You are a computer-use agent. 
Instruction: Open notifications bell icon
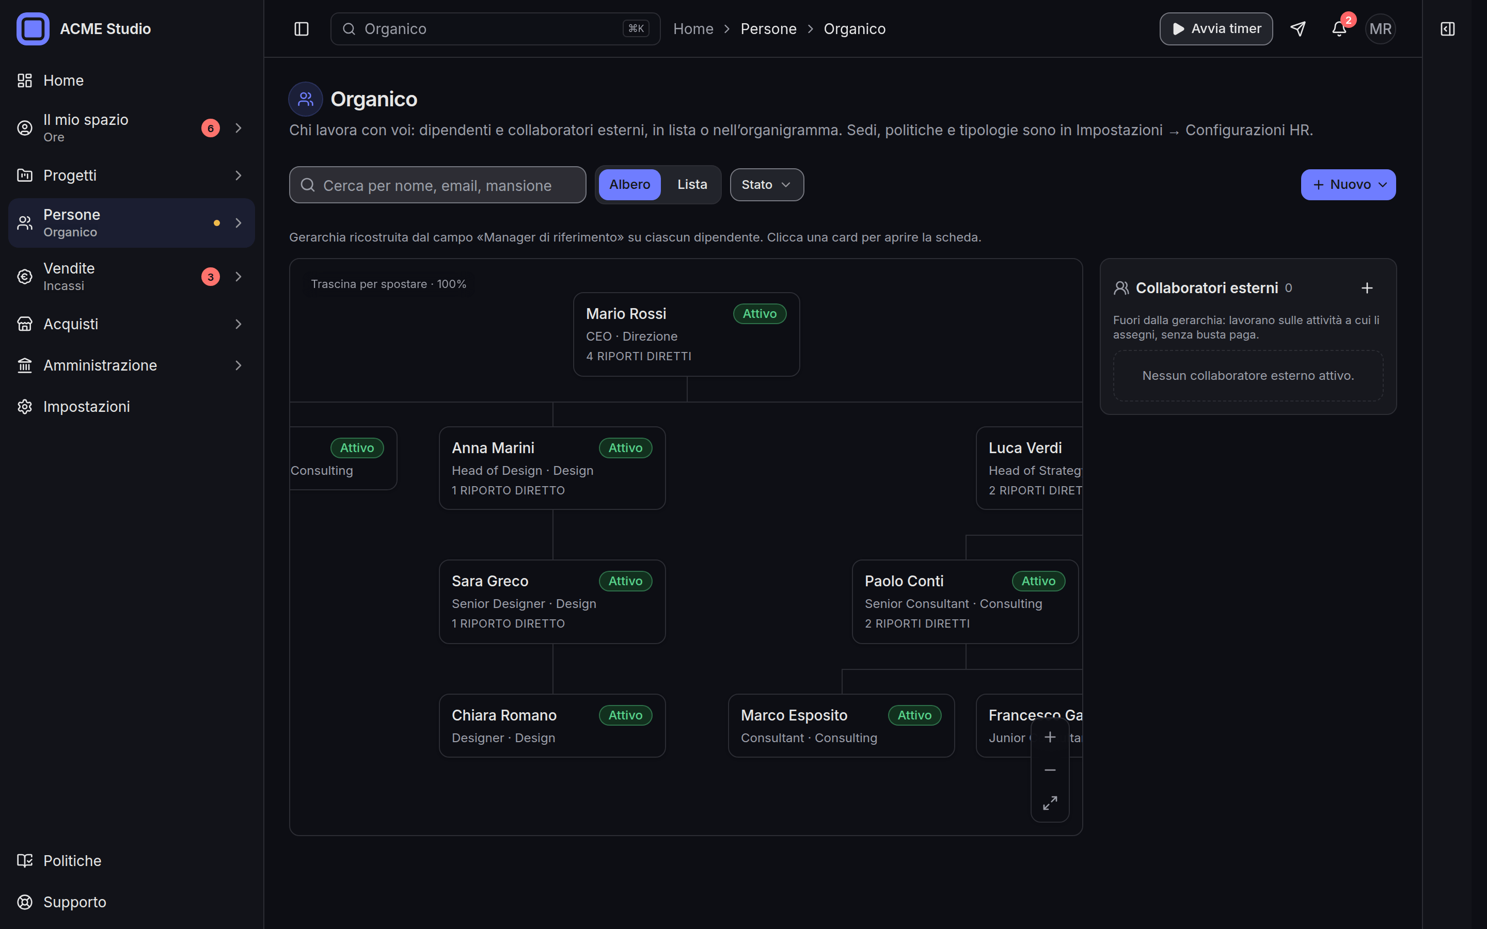pos(1339,29)
